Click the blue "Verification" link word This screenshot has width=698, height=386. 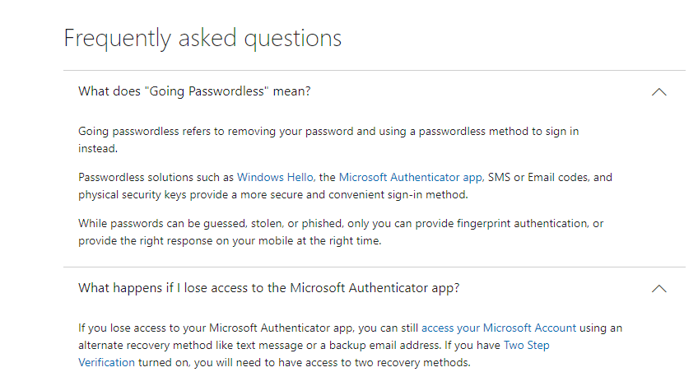coord(106,363)
